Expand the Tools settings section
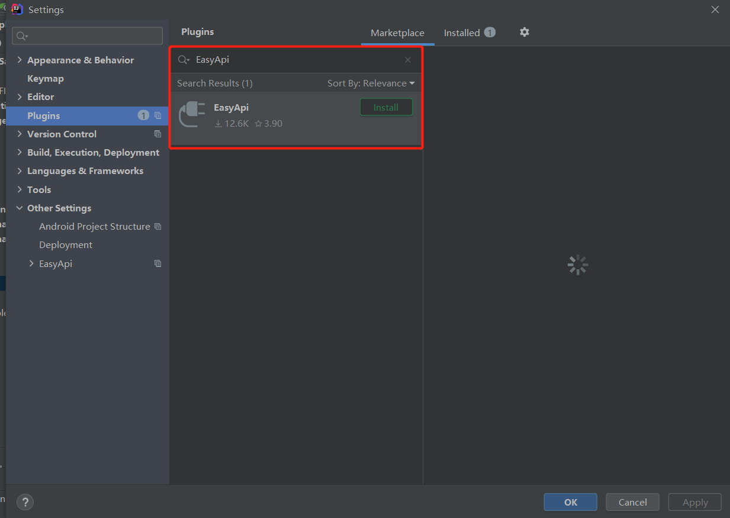730x518 pixels. pos(20,189)
